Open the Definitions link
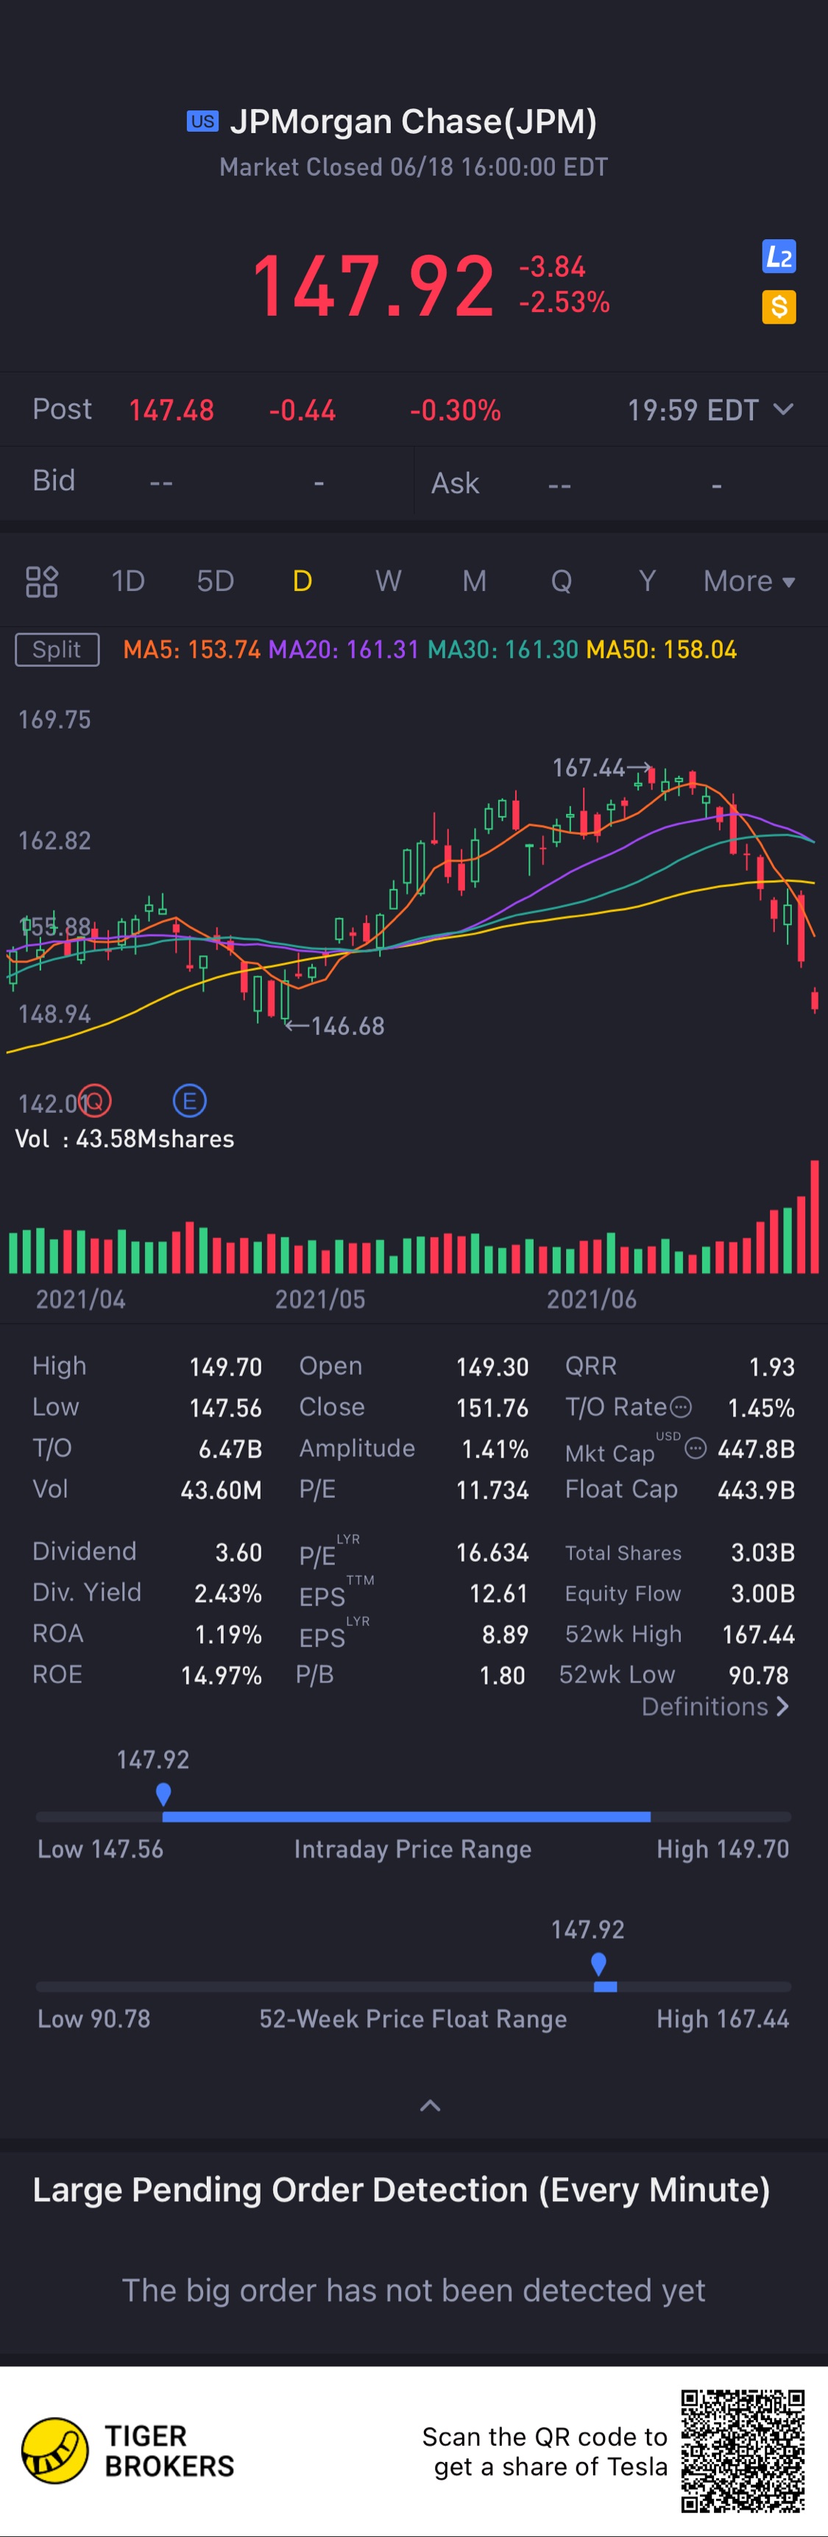Image resolution: width=828 pixels, height=2537 pixels. tap(715, 1707)
